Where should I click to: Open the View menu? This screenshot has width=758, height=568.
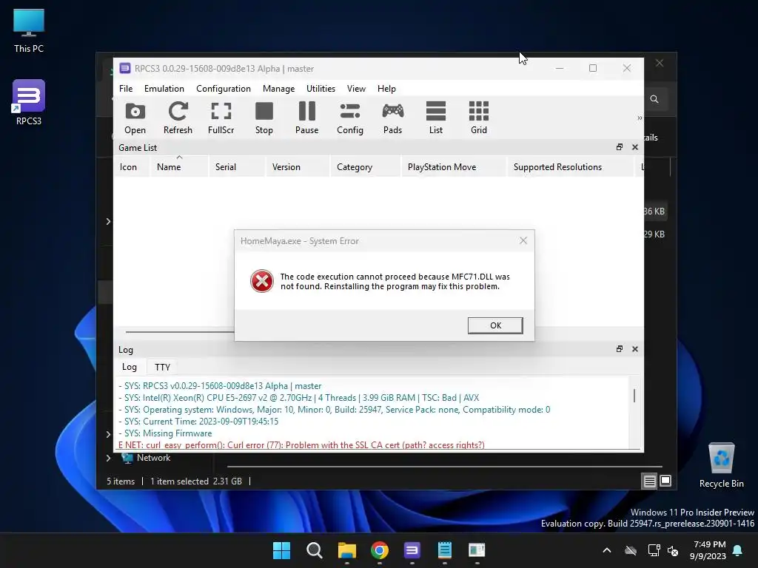[x=356, y=89]
